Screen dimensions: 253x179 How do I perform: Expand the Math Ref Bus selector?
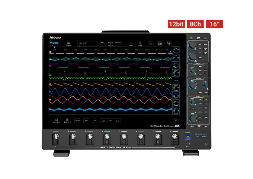(176, 120)
